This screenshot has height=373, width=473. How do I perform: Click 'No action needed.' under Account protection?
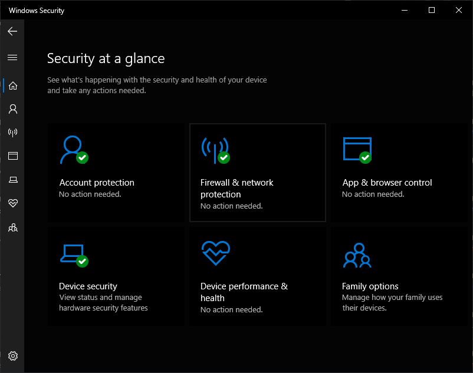pyautogui.click(x=90, y=194)
